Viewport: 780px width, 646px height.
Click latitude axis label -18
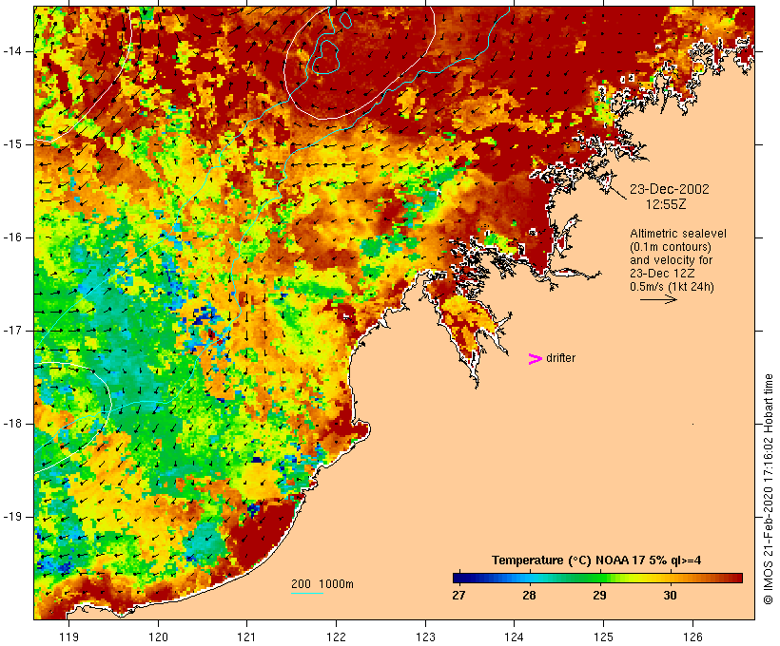12,424
